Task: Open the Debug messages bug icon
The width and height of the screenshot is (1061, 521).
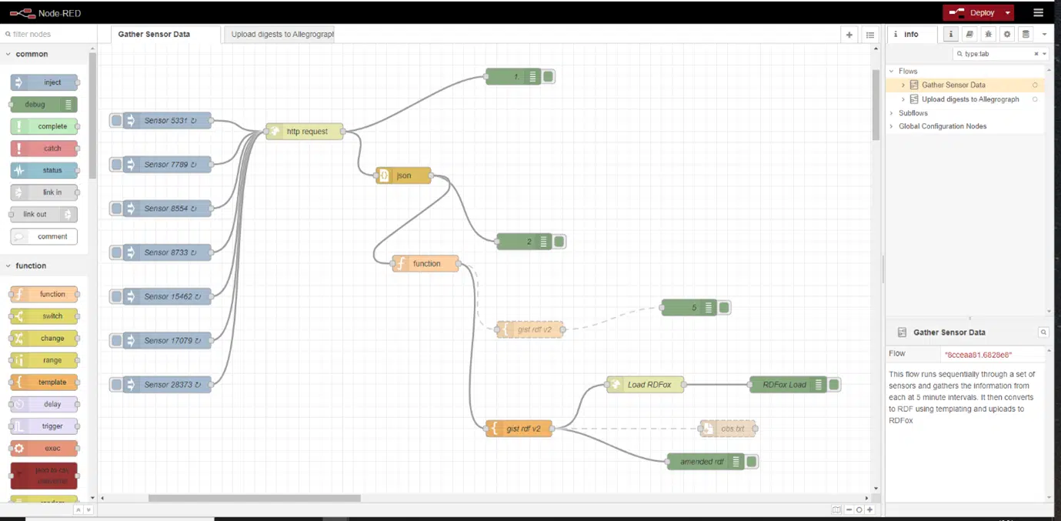Action: tap(989, 34)
